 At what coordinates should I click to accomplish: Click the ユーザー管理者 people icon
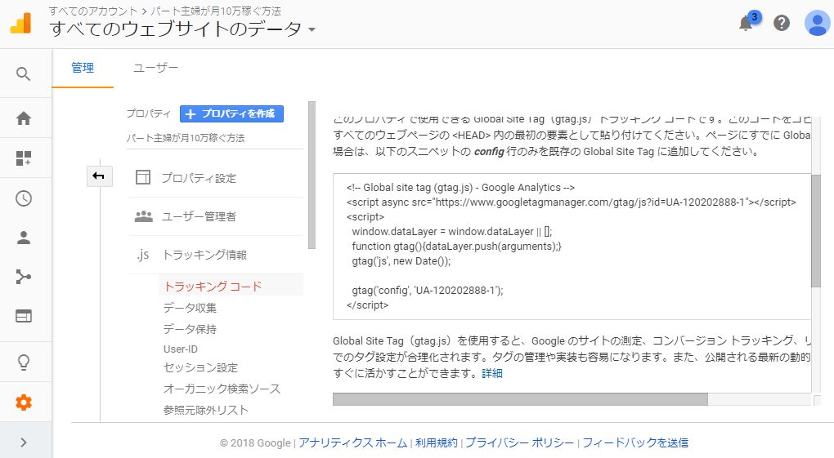coord(144,216)
